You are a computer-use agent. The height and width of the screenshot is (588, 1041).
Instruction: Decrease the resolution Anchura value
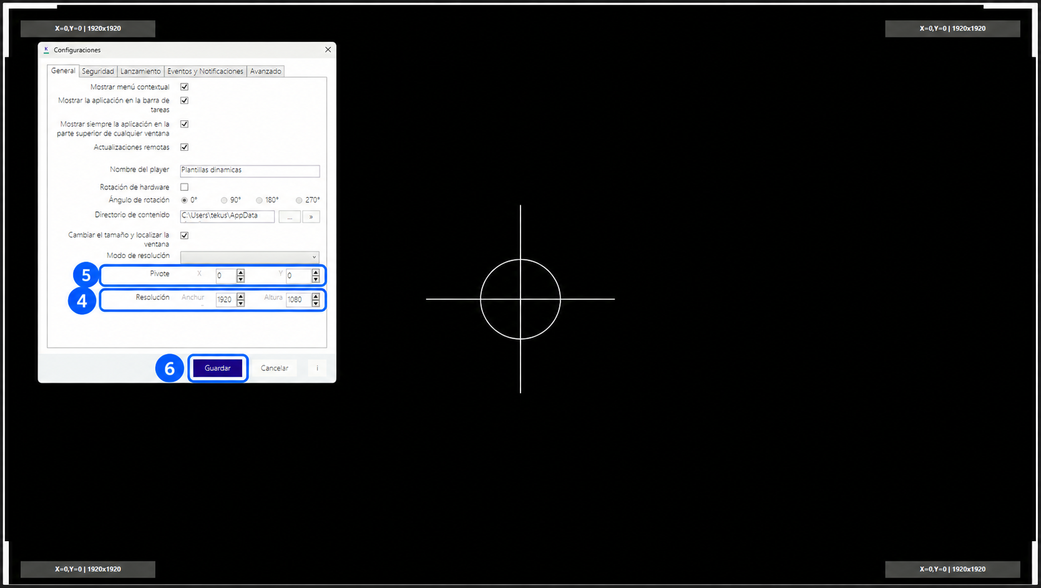point(241,303)
